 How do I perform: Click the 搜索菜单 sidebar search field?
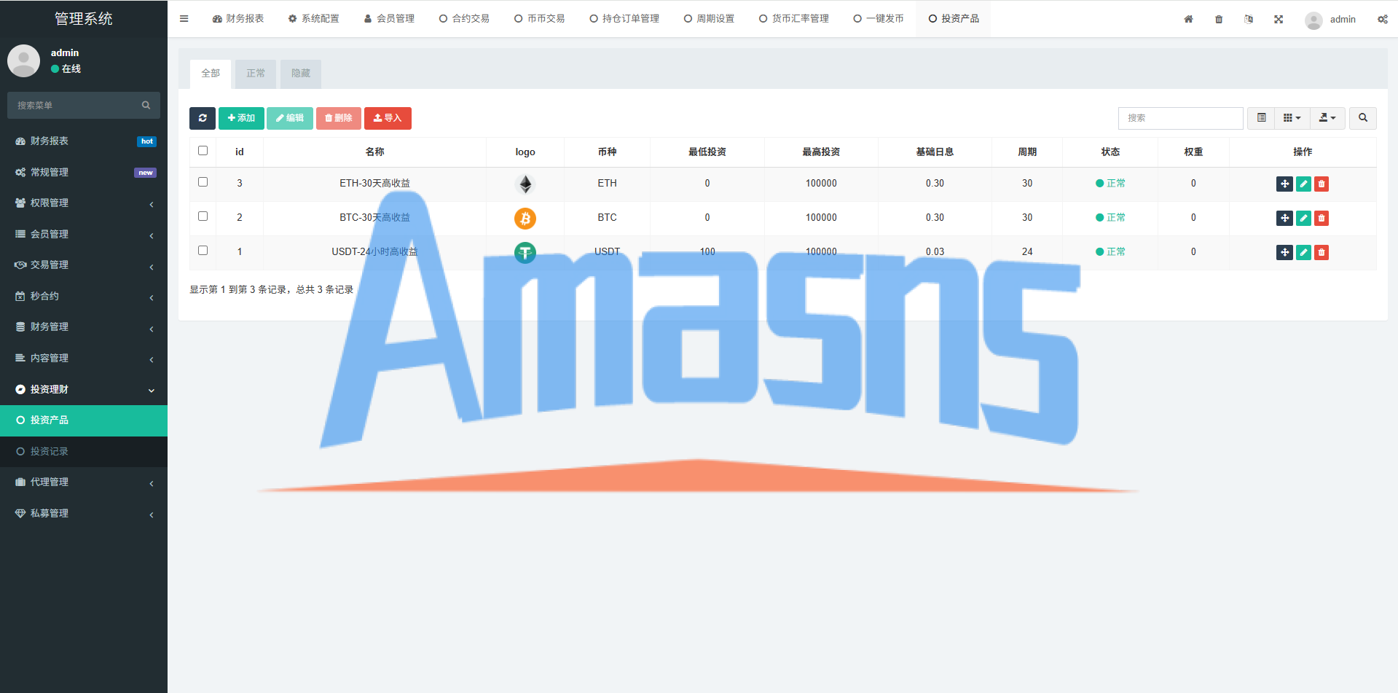click(x=84, y=106)
